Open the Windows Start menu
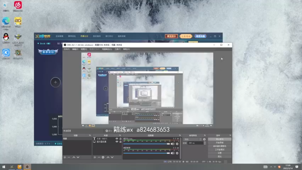Viewport: 302px width, 170px height. tap(4, 167)
